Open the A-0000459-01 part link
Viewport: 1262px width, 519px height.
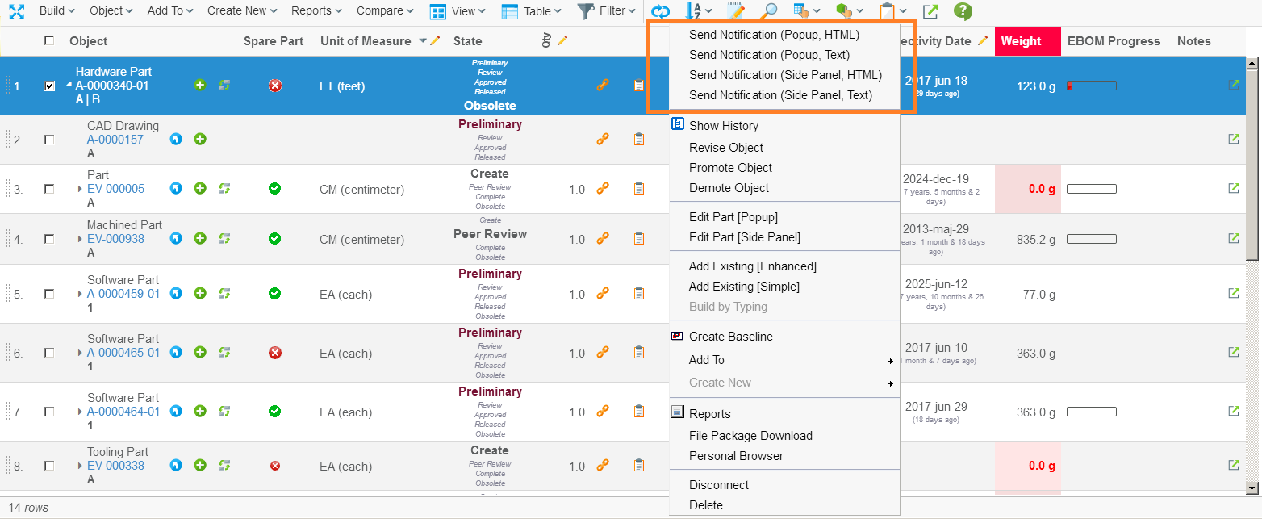(x=123, y=294)
